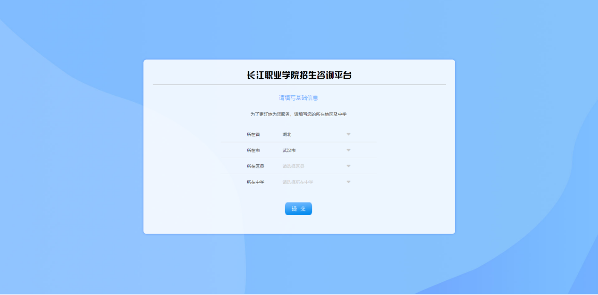The image size is (598, 295).
Task: Click the divider line under the page title
Action: pyautogui.click(x=299, y=85)
